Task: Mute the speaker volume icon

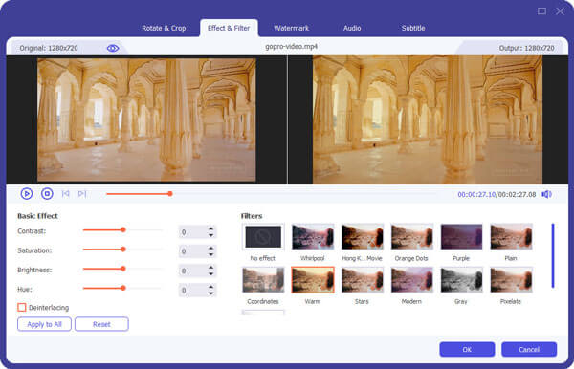Action: point(546,194)
